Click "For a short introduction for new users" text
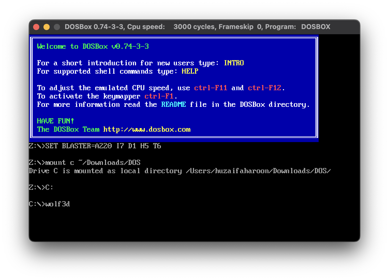389x280 pixels. point(116,63)
